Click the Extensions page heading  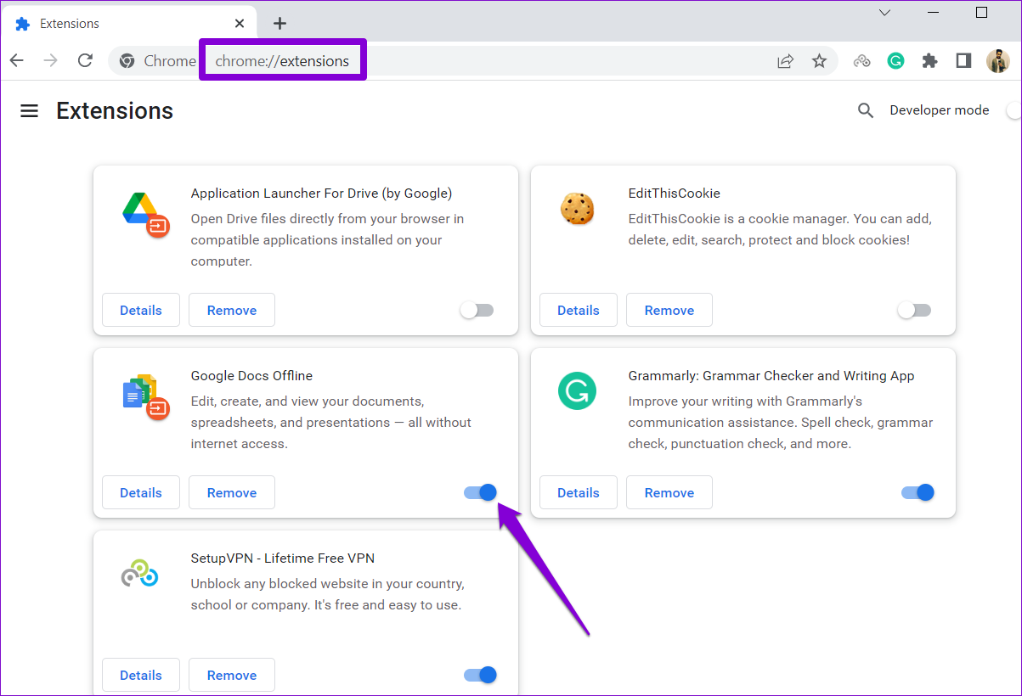[x=115, y=111]
